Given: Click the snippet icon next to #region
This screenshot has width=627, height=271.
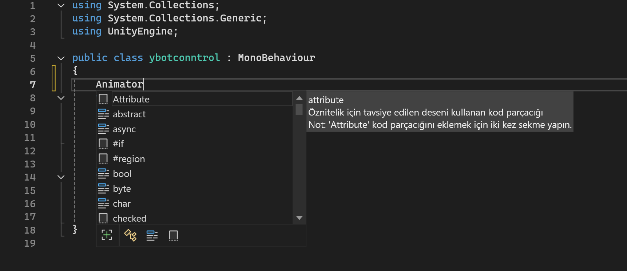Looking at the screenshot, I should point(103,159).
